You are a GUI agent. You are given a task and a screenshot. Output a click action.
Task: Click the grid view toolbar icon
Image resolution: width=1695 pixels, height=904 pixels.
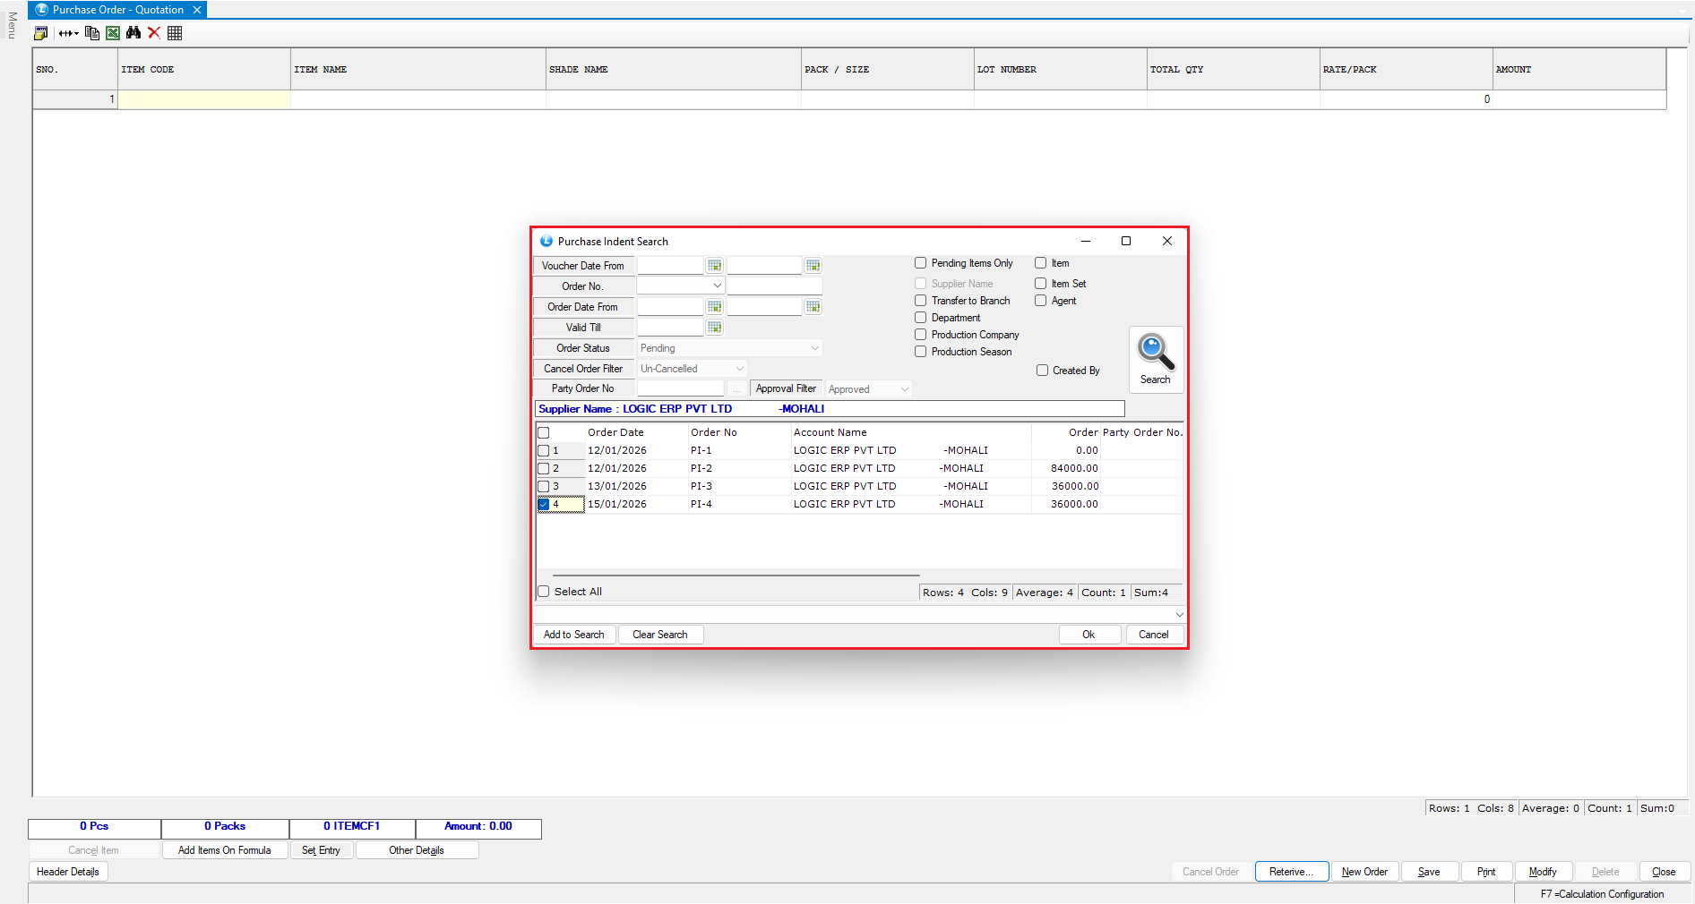(x=175, y=33)
